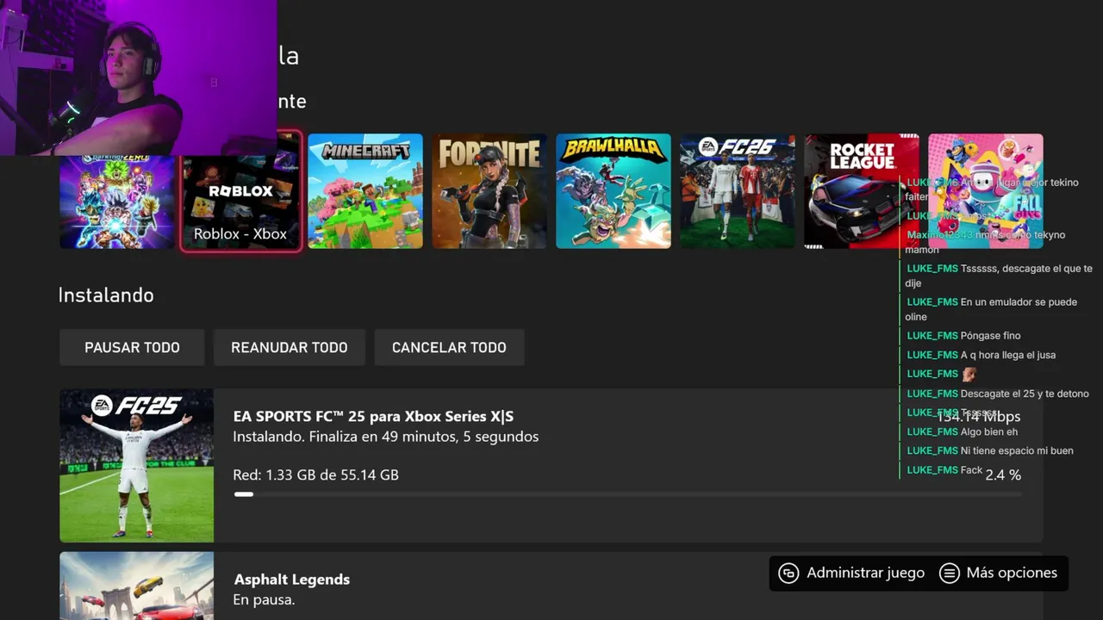The image size is (1103, 620).
Task: Open the Roblox - Xbox game tile
Action: pyautogui.click(x=241, y=191)
